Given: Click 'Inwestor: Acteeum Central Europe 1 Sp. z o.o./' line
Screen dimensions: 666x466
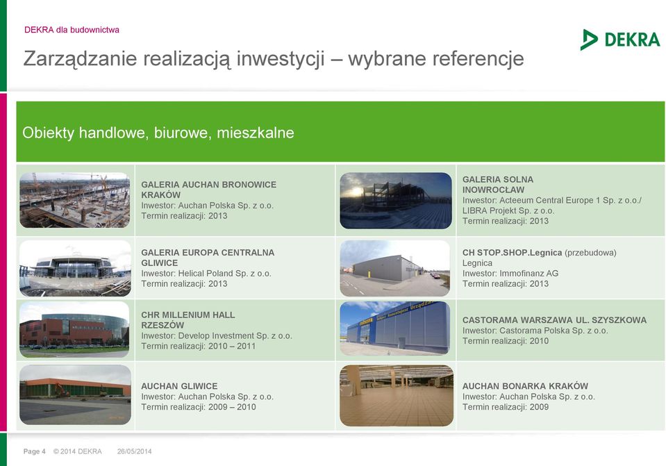Looking at the screenshot, I should (551, 201).
